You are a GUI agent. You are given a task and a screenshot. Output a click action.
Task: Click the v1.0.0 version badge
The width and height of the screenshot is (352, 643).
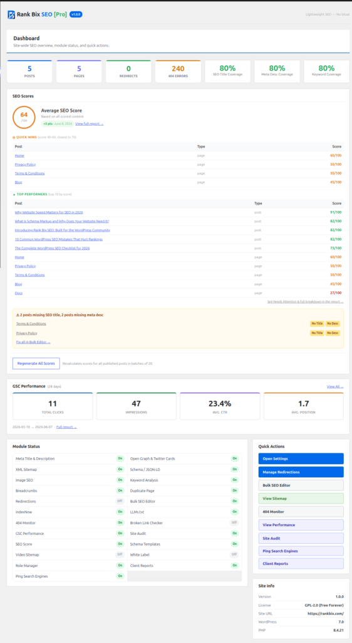pyautogui.click(x=76, y=14)
